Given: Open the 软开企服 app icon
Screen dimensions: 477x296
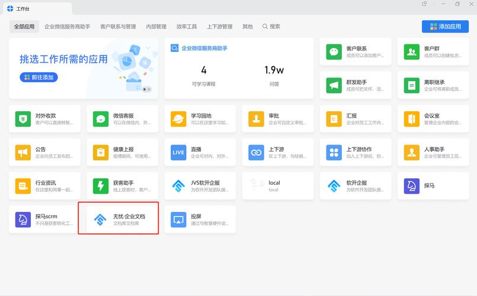Looking at the screenshot, I should coord(334,186).
